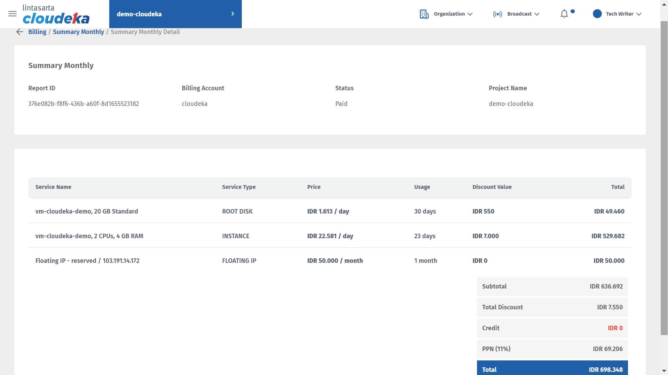Go to Summary Monthly breadcrumb link

tap(78, 32)
